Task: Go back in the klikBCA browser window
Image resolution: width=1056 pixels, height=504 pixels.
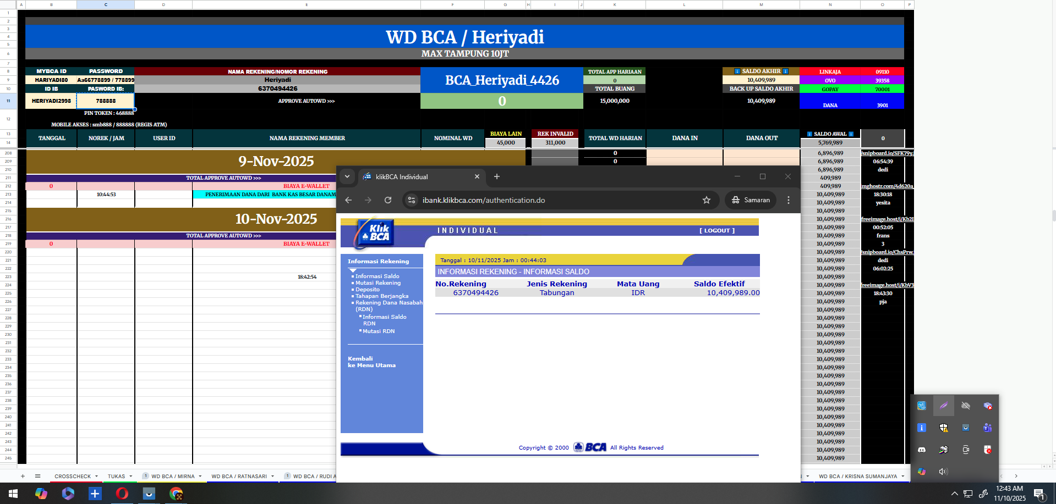Action: point(348,200)
